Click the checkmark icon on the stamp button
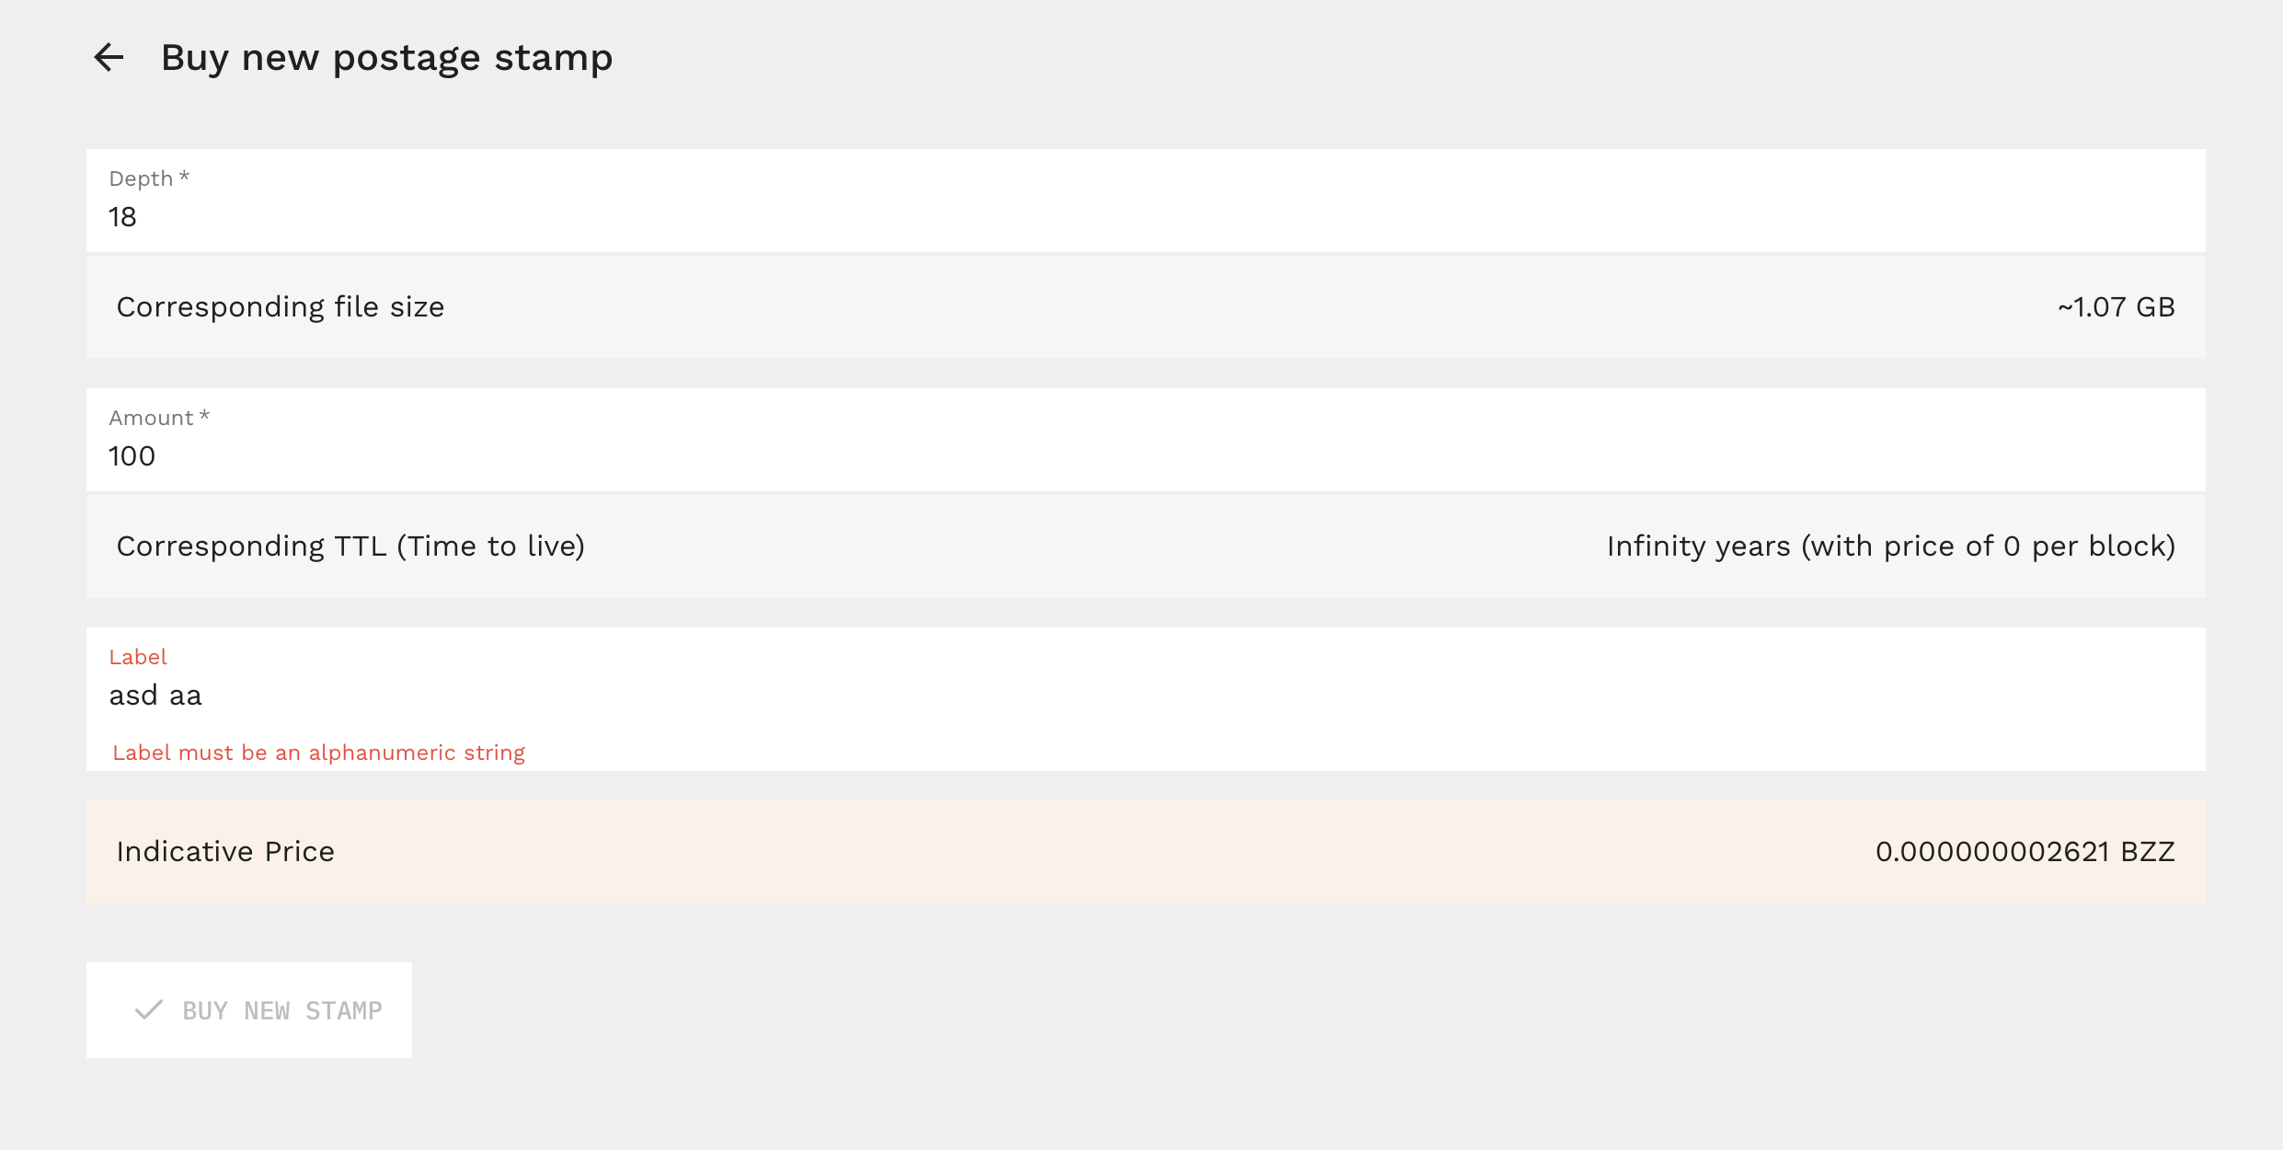The image size is (2283, 1150). point(150,1010)
